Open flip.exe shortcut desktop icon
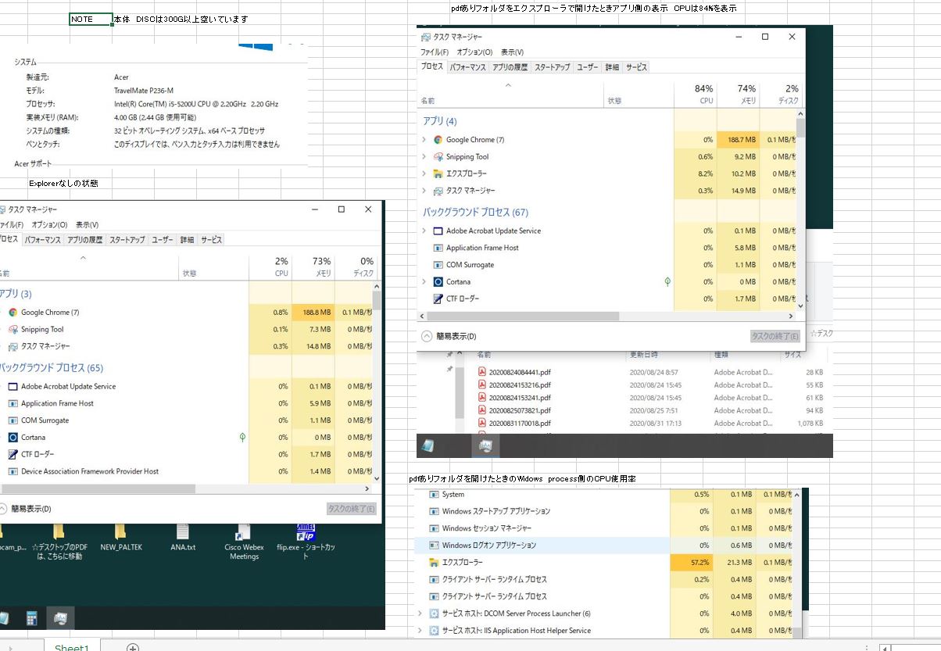This screenshot has width=941, height=651. tap(306, 532)
